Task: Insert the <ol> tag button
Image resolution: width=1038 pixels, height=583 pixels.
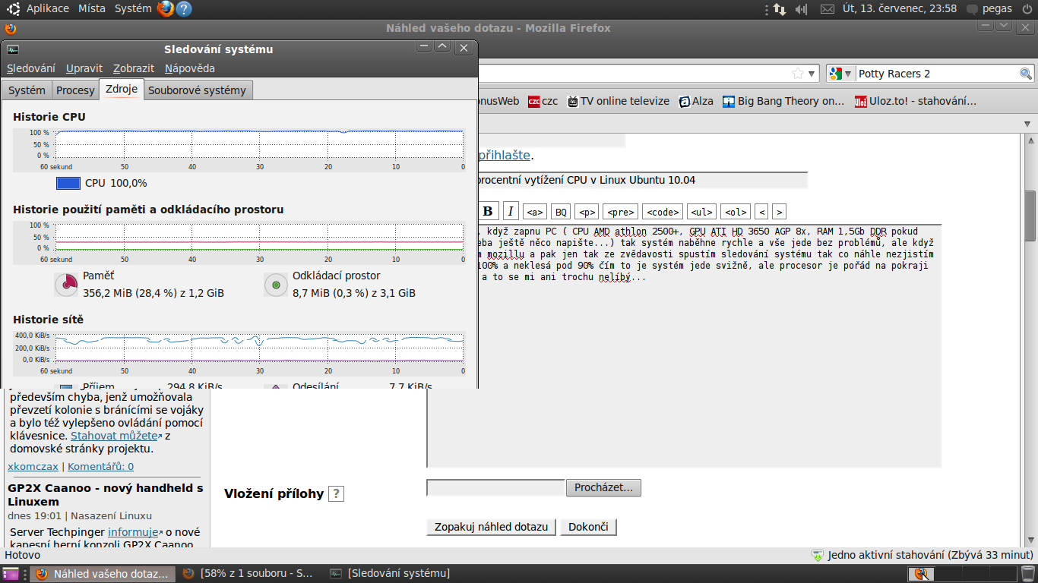Action: [x=735, y=212]
